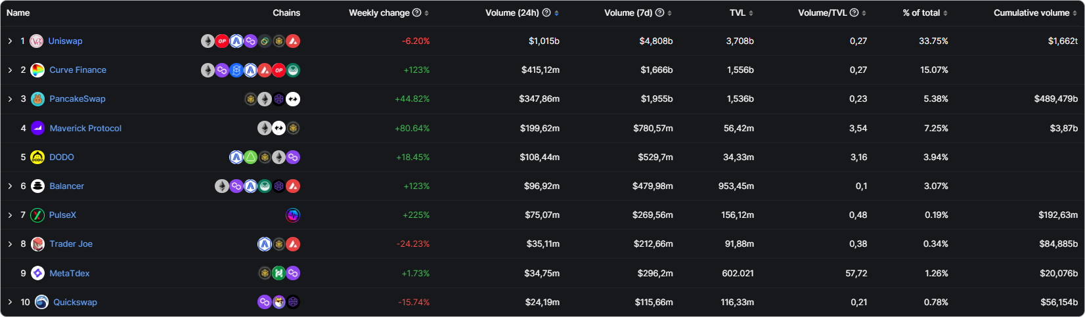Open the PancakeSwap link

click(77, 99)
